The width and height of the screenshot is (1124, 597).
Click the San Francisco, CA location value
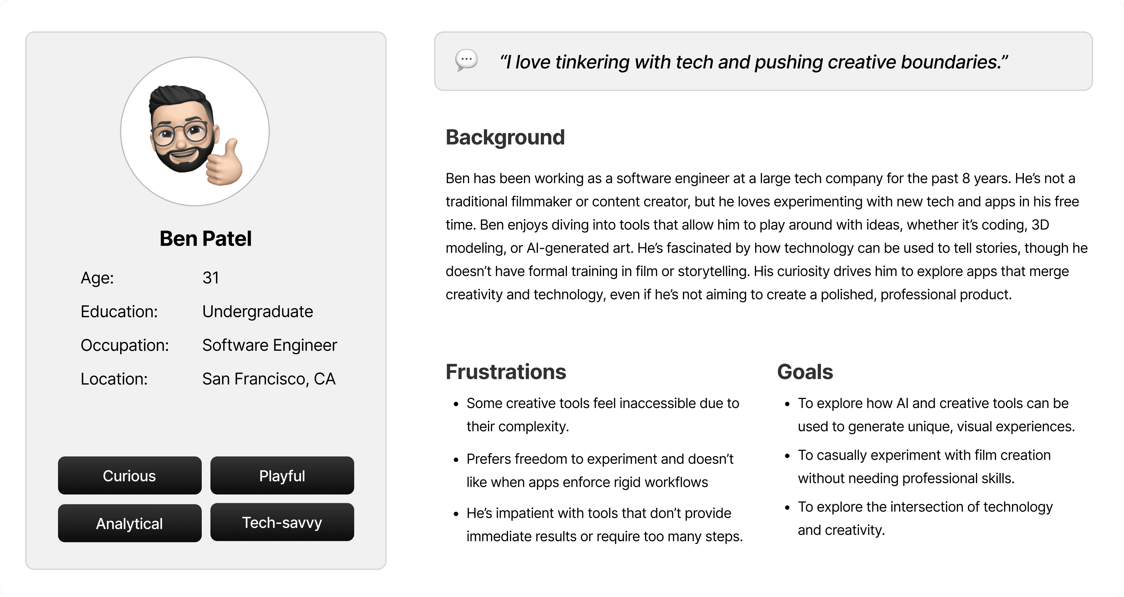point(269,379)
